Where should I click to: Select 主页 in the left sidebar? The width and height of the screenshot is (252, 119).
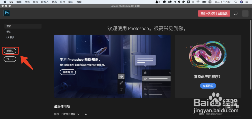[x=23, y=26]
